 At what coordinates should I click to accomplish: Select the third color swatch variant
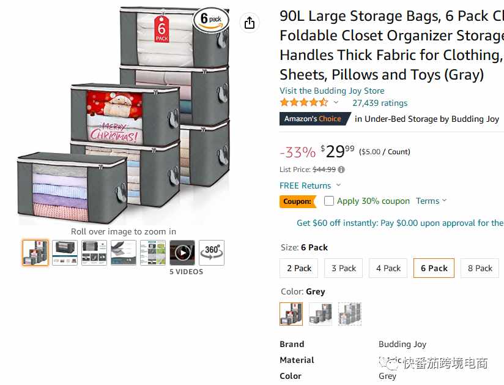click(350, 314)
